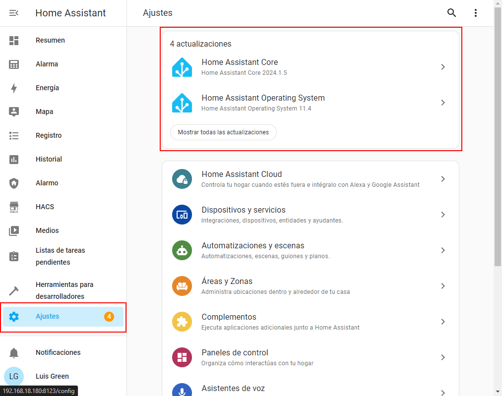Open Dispositivos y servicios row chevron
The width and height of the screenshot is (502, 396).
pyautogui.click(x=443, y=215)
